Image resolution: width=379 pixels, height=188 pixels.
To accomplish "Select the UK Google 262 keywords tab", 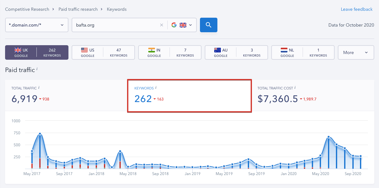I will coord(37,52).
